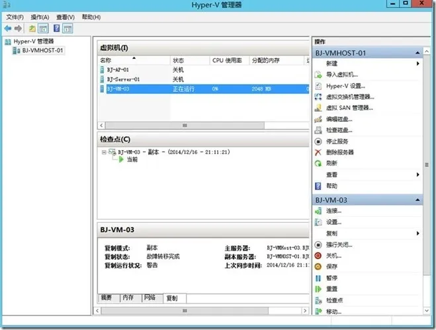Viewport: 436px width, 330px height.
Task: Select the BJ-AP-01 virtual machine row
Action: pos(204,69)
